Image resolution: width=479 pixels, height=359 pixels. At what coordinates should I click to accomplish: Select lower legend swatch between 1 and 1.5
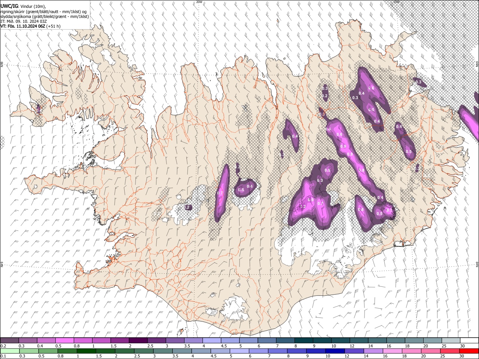[x=86, y=351]
